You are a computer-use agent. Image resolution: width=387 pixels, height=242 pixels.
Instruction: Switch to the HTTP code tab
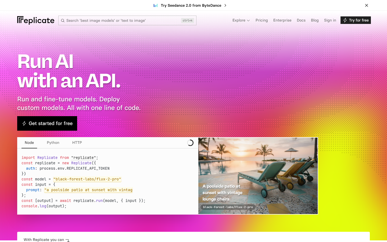[77, 143]
